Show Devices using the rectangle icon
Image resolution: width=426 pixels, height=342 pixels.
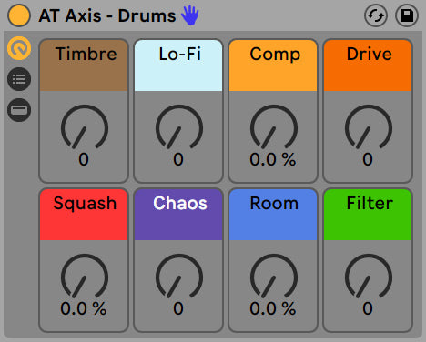point(19,110)
